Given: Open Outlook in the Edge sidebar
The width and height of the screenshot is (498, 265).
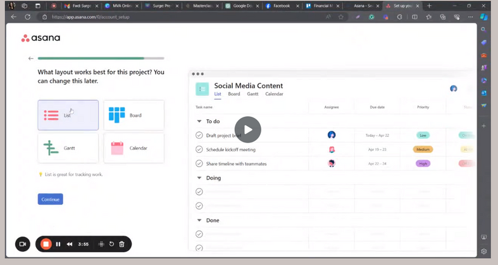Looking at the screenshot, I should click(x=483, y=93).
